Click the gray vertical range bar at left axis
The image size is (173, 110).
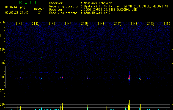pyautogui.click(x=5, y=77)
